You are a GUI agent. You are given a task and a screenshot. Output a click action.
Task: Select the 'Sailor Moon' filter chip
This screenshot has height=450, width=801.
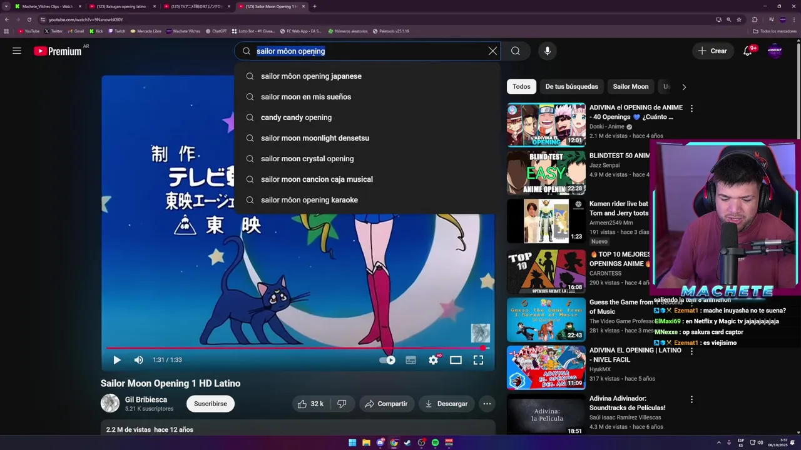pyautogui.click(x=630, y=87)
